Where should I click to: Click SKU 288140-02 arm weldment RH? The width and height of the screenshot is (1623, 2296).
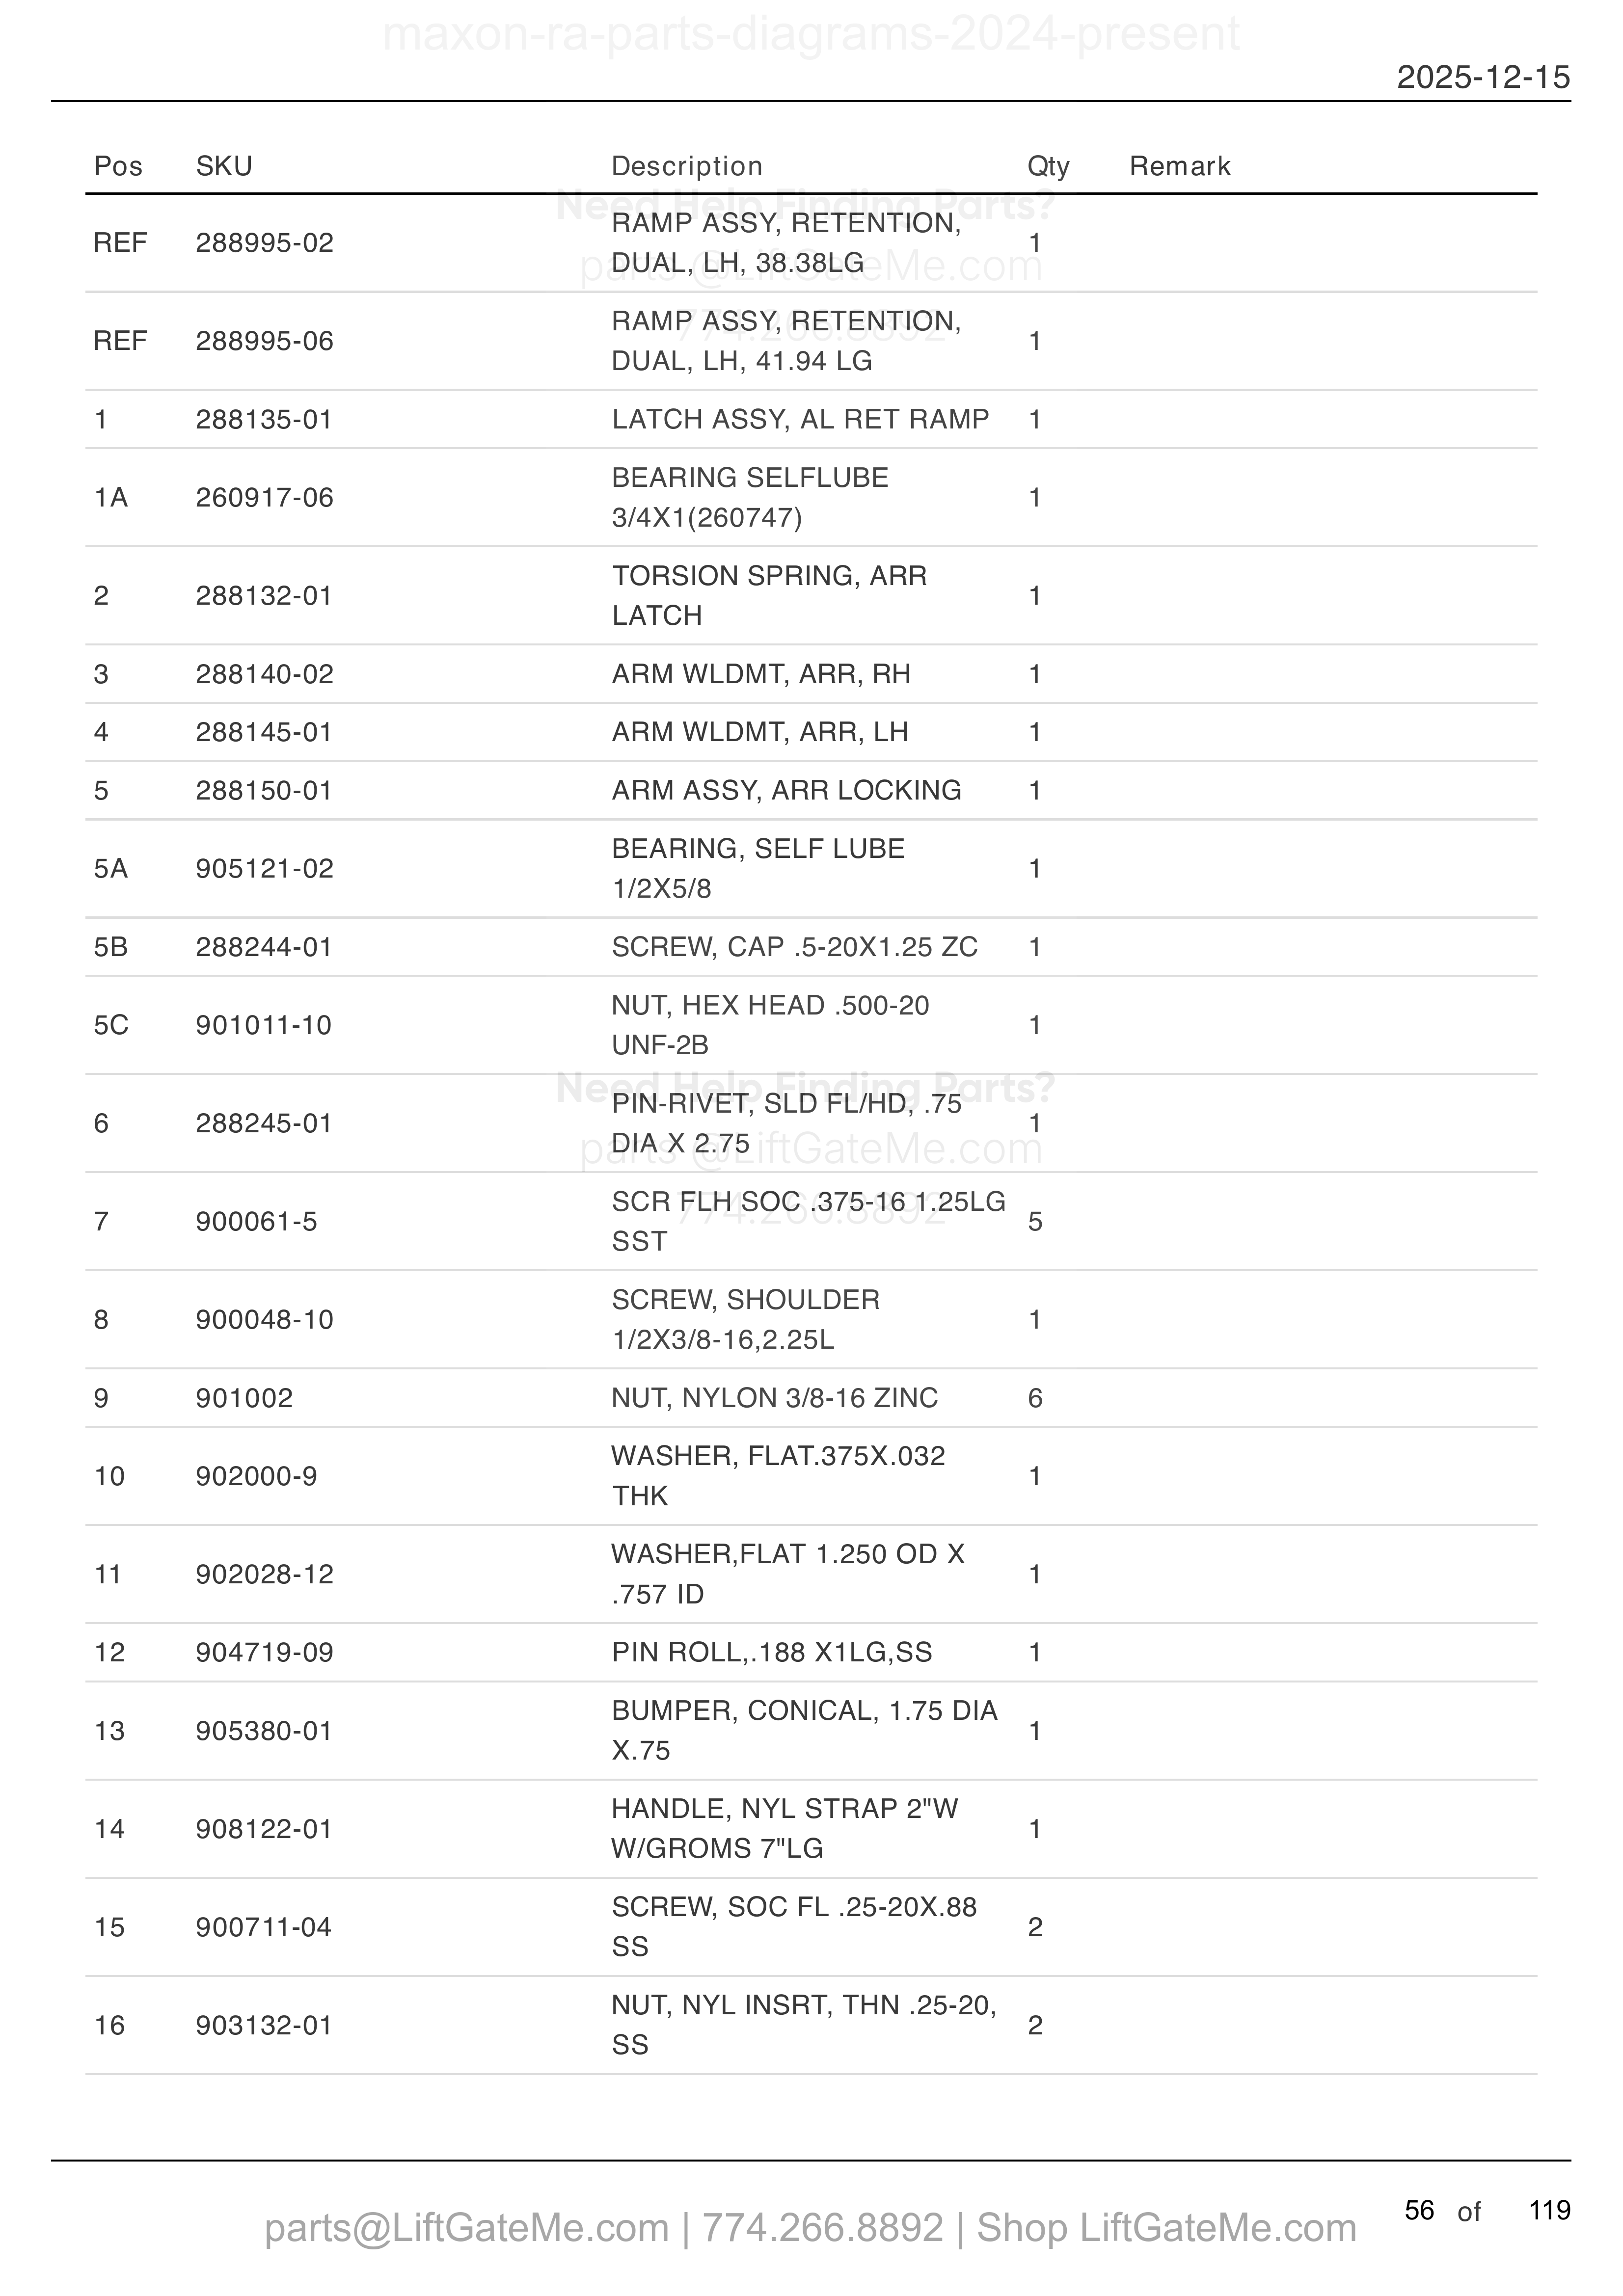[265, 674]
